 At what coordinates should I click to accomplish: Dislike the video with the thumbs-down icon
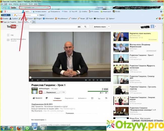click(x=47, y=98)
